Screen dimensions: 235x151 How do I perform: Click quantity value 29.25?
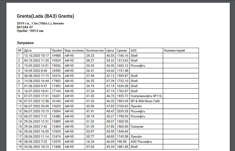click(90, 56)
